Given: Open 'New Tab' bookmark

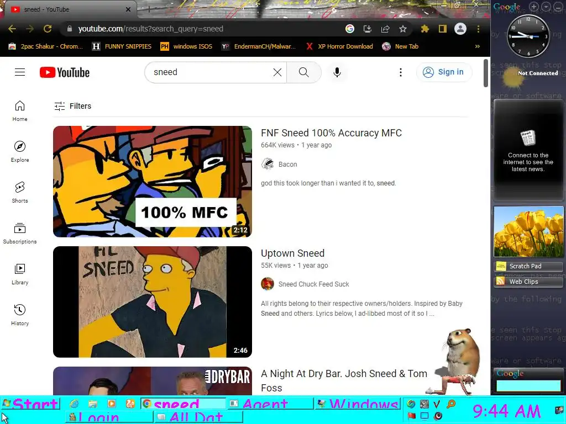Looking at the screenshot, I should coord(400,46).
